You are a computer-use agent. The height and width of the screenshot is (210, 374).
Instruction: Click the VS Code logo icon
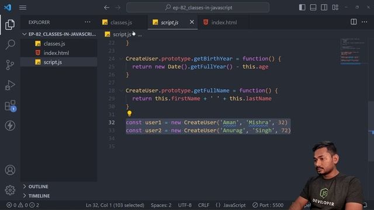[8, 8]
